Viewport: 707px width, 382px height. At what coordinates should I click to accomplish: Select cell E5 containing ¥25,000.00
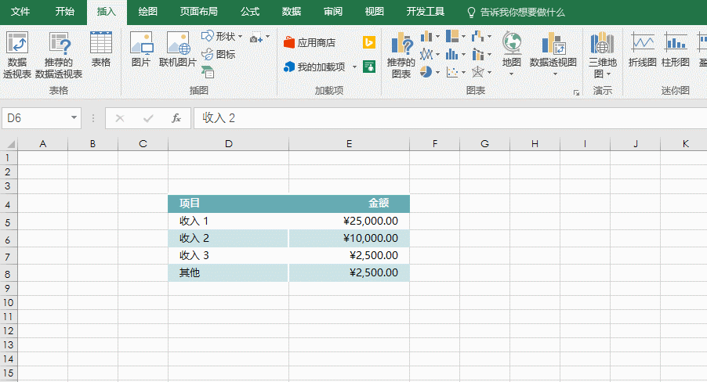(349, 222)
